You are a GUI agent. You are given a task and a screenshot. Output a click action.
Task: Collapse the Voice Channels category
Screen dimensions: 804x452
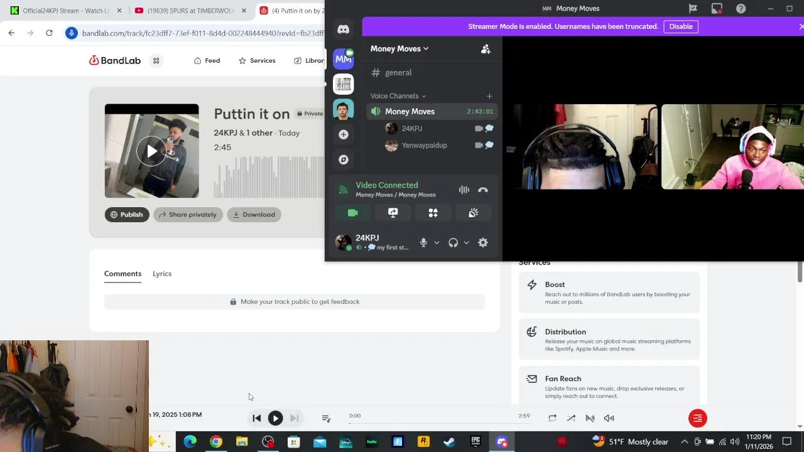point(398,96)
